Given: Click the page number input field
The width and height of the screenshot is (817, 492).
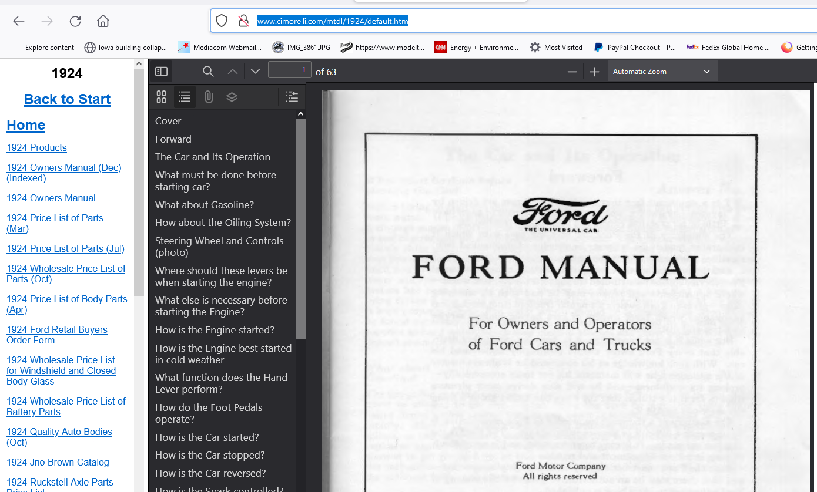Looking at the screenshot, I should pyautogui.click(x=289, y=70).
